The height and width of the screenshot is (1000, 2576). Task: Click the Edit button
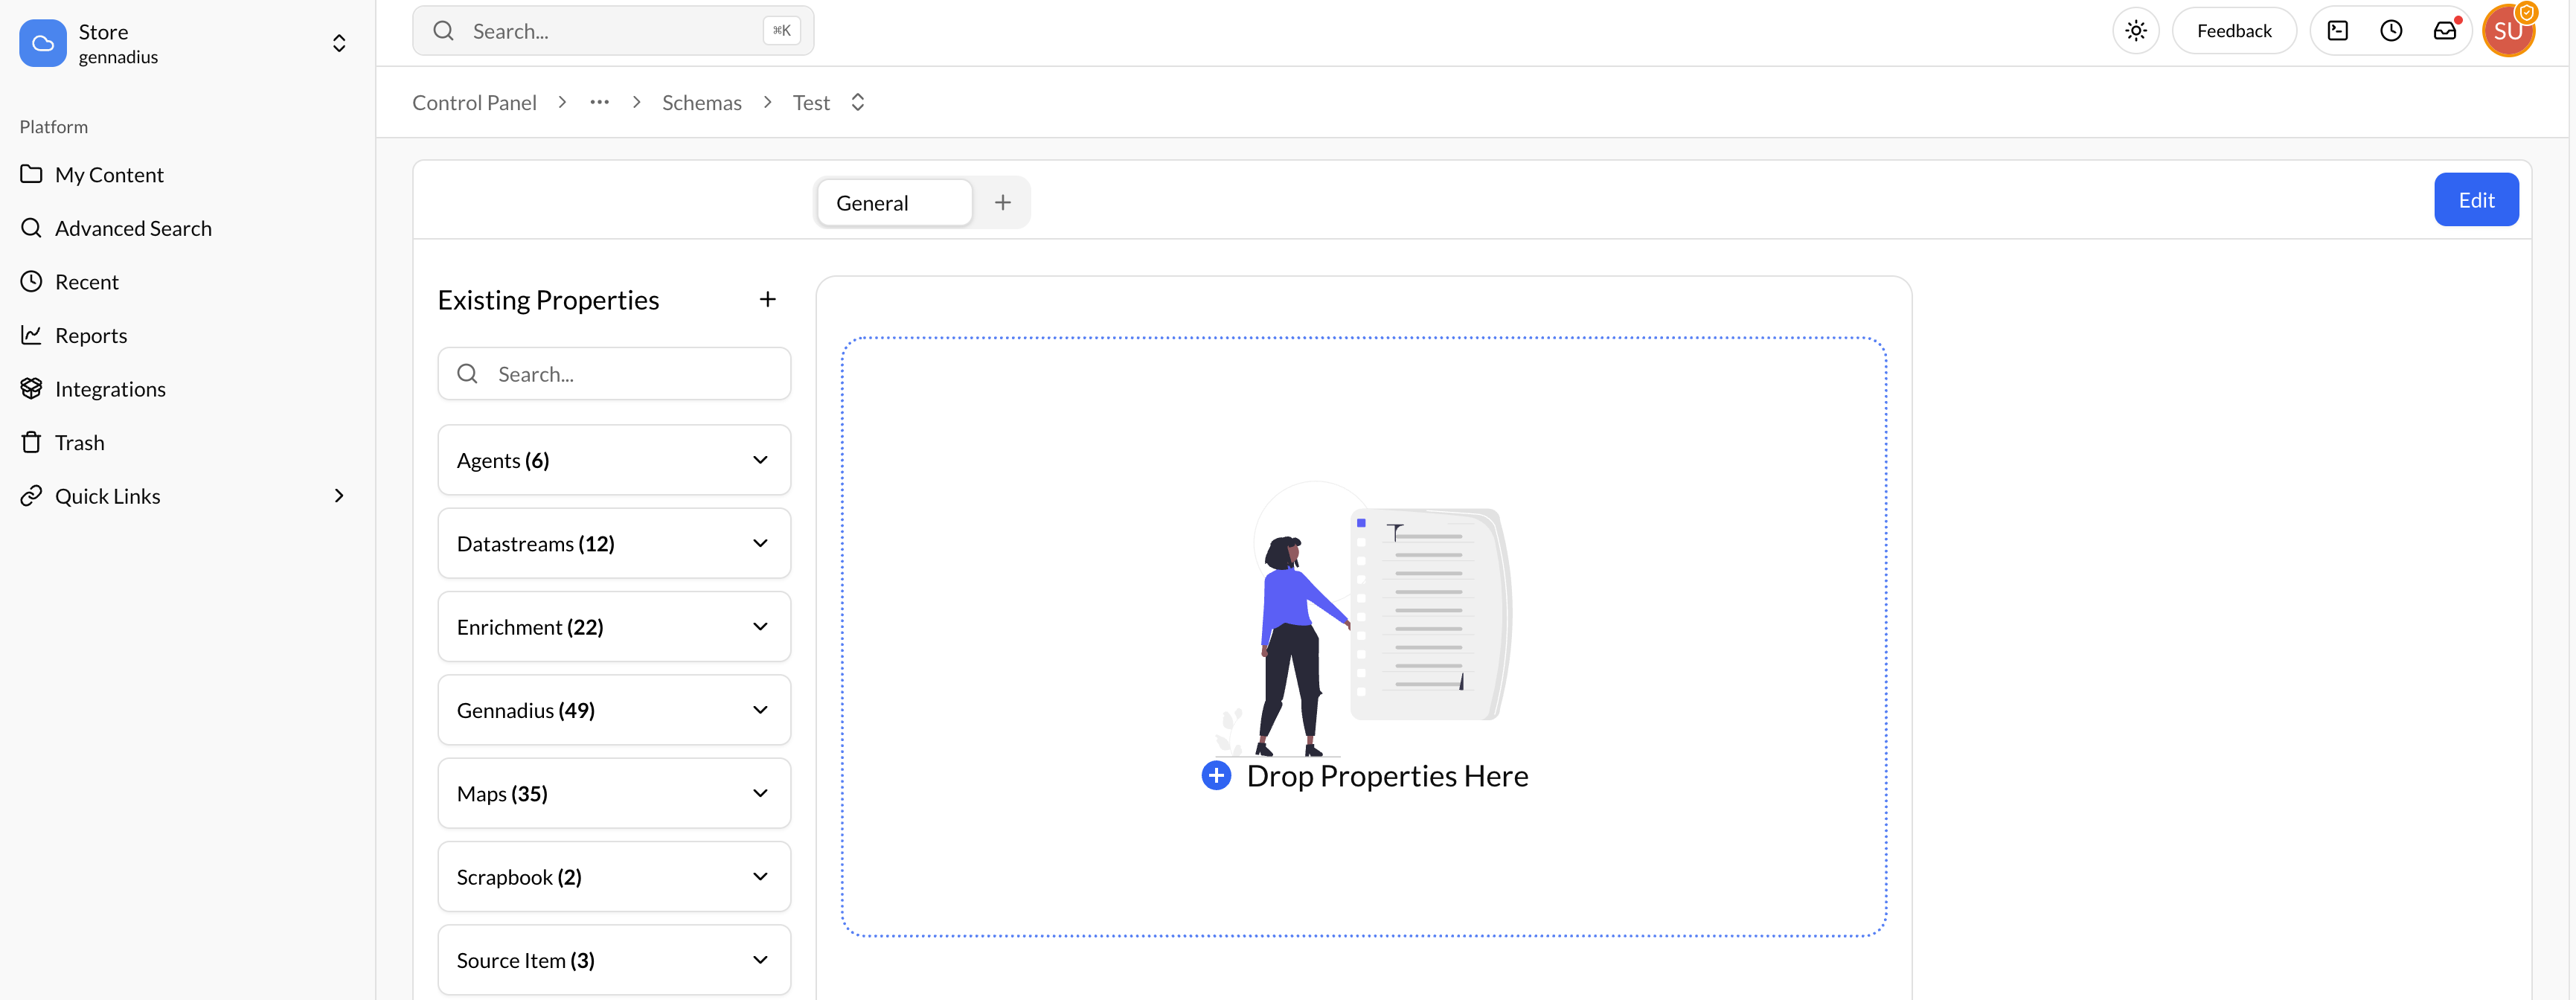tap(2477, 199)
